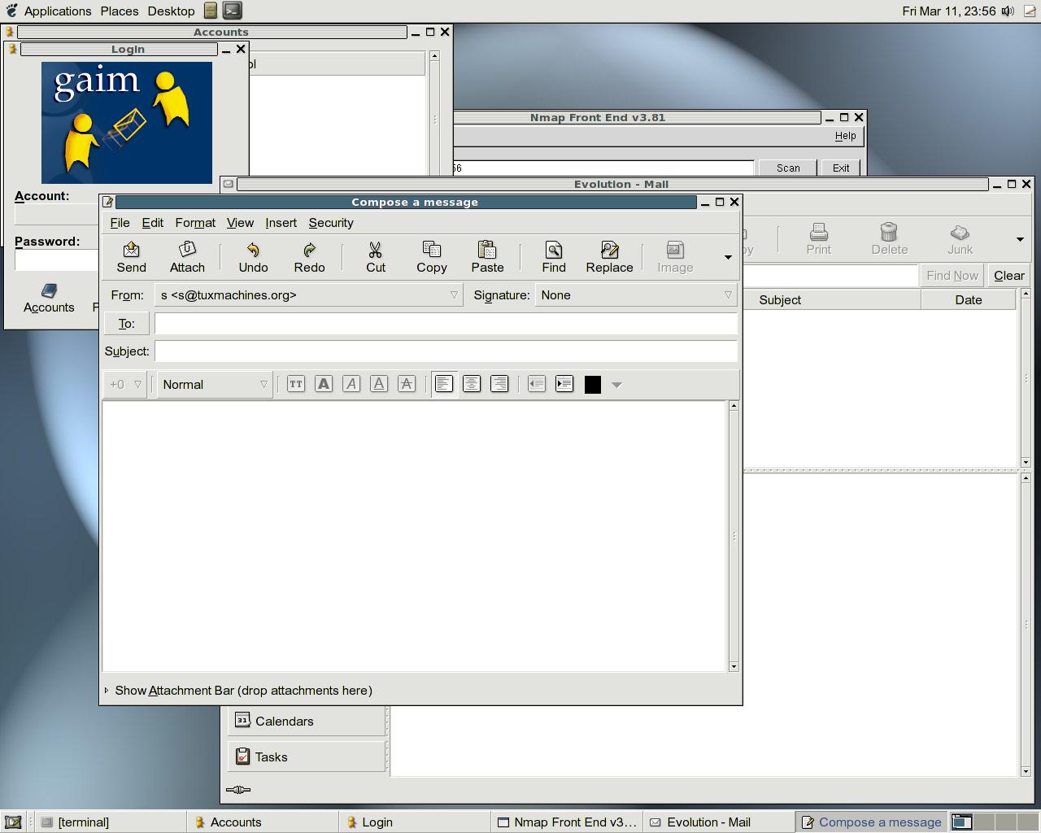
Task: Open the Signature dropdown set to None
Action: 637,295
